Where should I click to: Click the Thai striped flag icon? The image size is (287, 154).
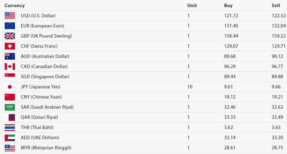10,127
